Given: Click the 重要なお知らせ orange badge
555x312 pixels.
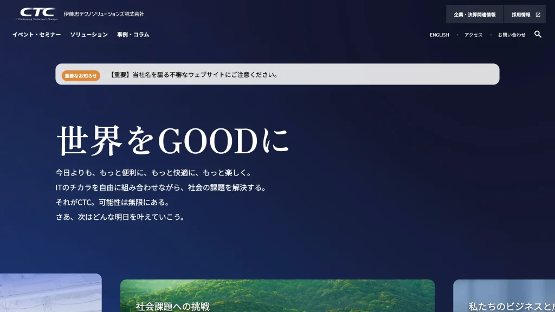Looking at the screenshot, I should click(x=80, y=75).
